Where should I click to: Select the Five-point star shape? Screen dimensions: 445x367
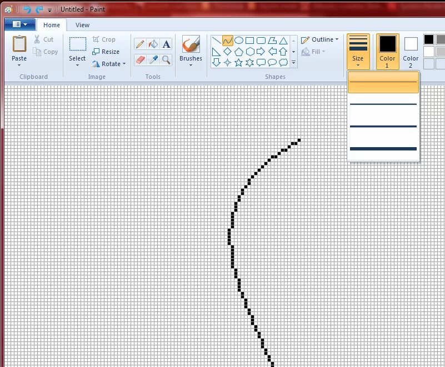point(239,62)
